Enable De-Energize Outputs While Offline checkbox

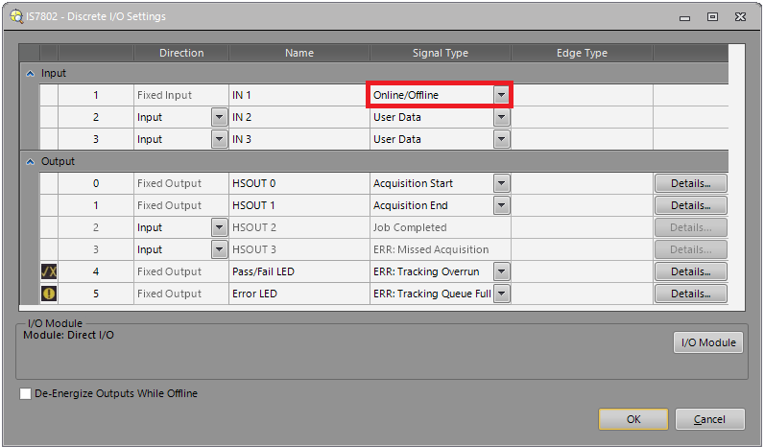pos(26,393)
